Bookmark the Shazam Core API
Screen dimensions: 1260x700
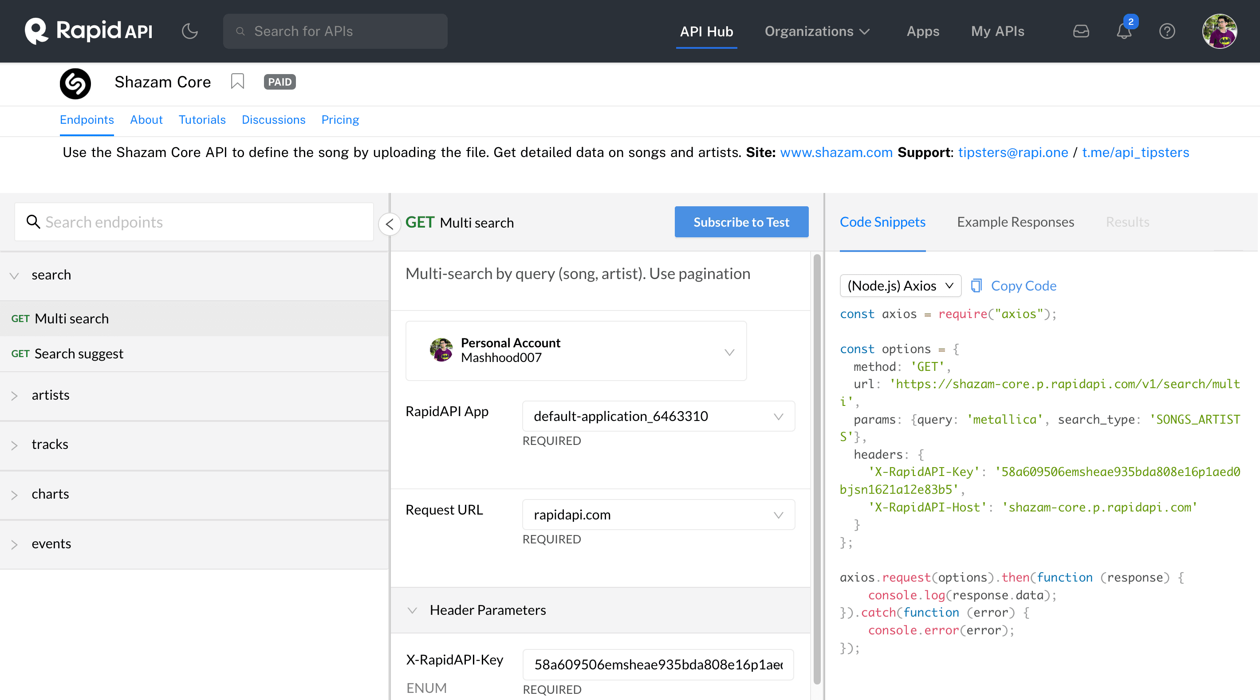coord(237,81)
